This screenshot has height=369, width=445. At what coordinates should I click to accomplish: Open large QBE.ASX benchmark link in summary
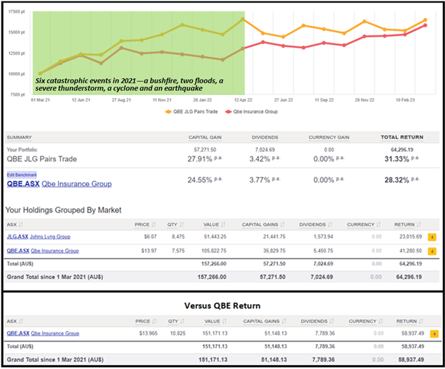click(22, 184)
